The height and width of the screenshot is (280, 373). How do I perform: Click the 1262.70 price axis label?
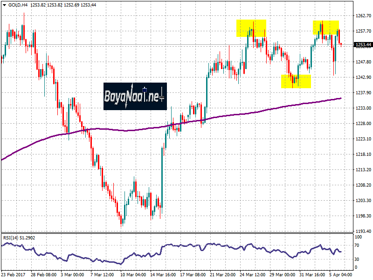pos(363,16)
